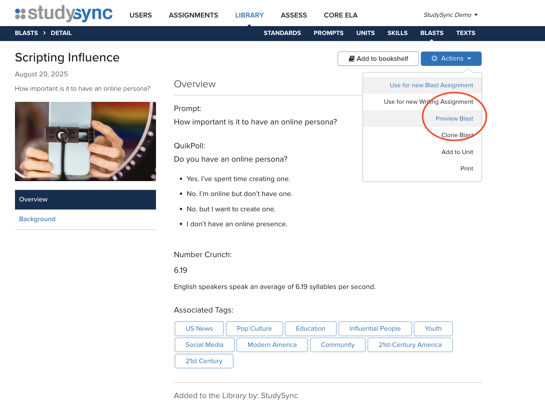
Task: Click the book icon on Add to bookshelf
Action: tap(351, 59)
